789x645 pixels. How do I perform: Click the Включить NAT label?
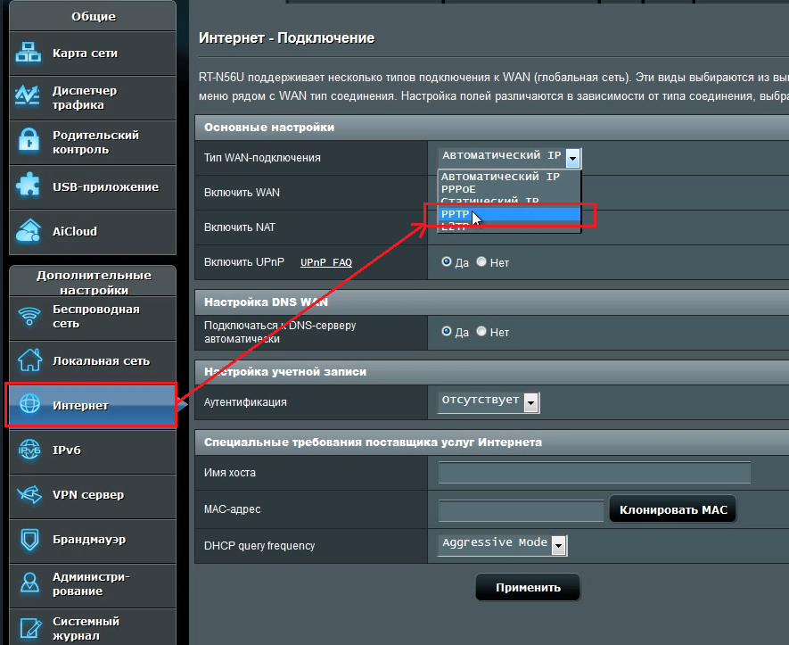[x=240, y=227]
